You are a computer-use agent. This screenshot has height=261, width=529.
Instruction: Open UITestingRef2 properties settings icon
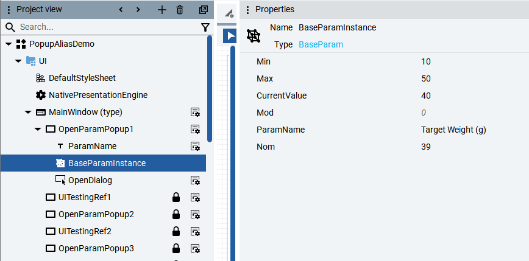coord(196,231)
